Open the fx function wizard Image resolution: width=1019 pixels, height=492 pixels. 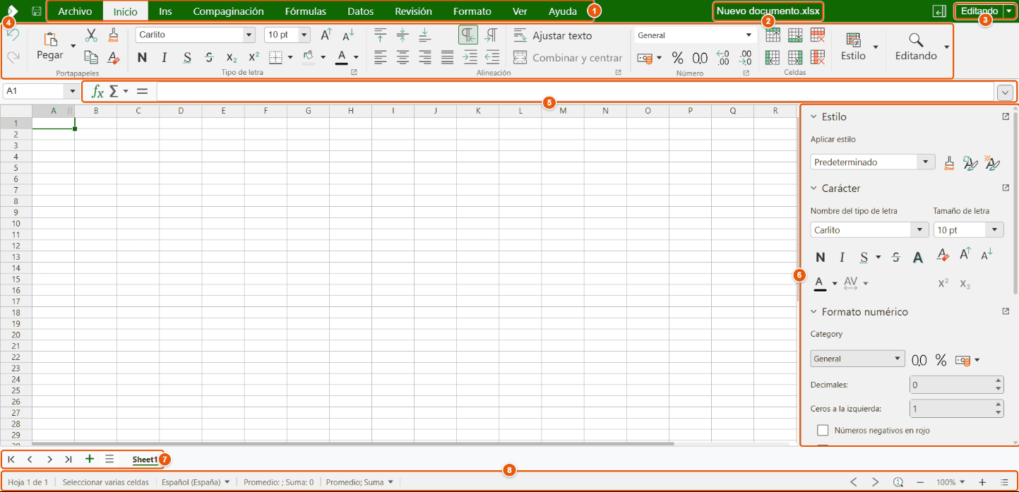(x=98, y=91)
